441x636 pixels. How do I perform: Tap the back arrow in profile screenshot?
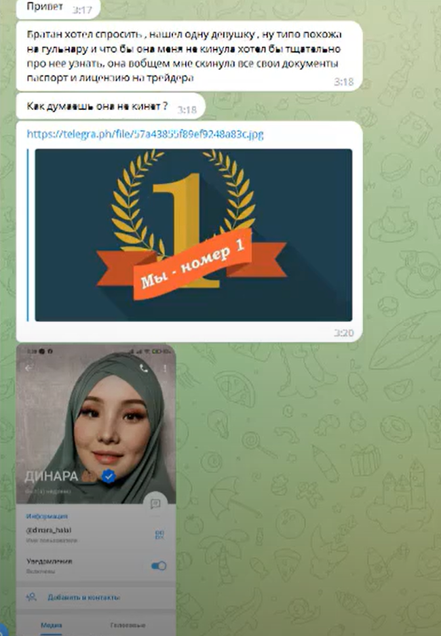(x=28, y=368)
